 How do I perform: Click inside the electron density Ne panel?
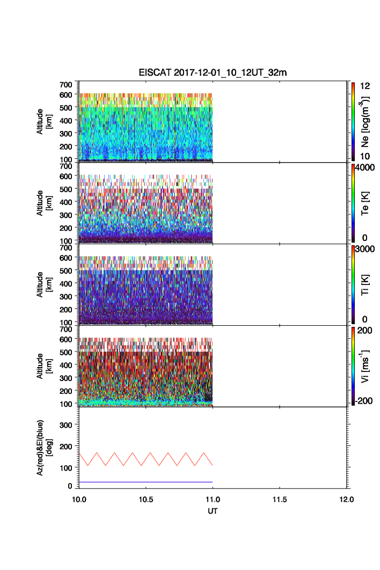(x=145, y=129)
